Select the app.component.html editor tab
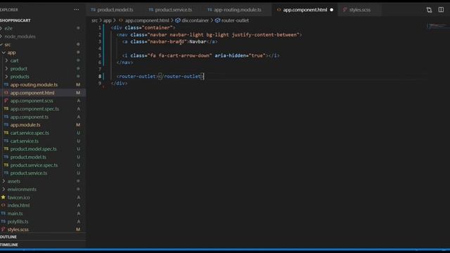 (x=305, y=10)
